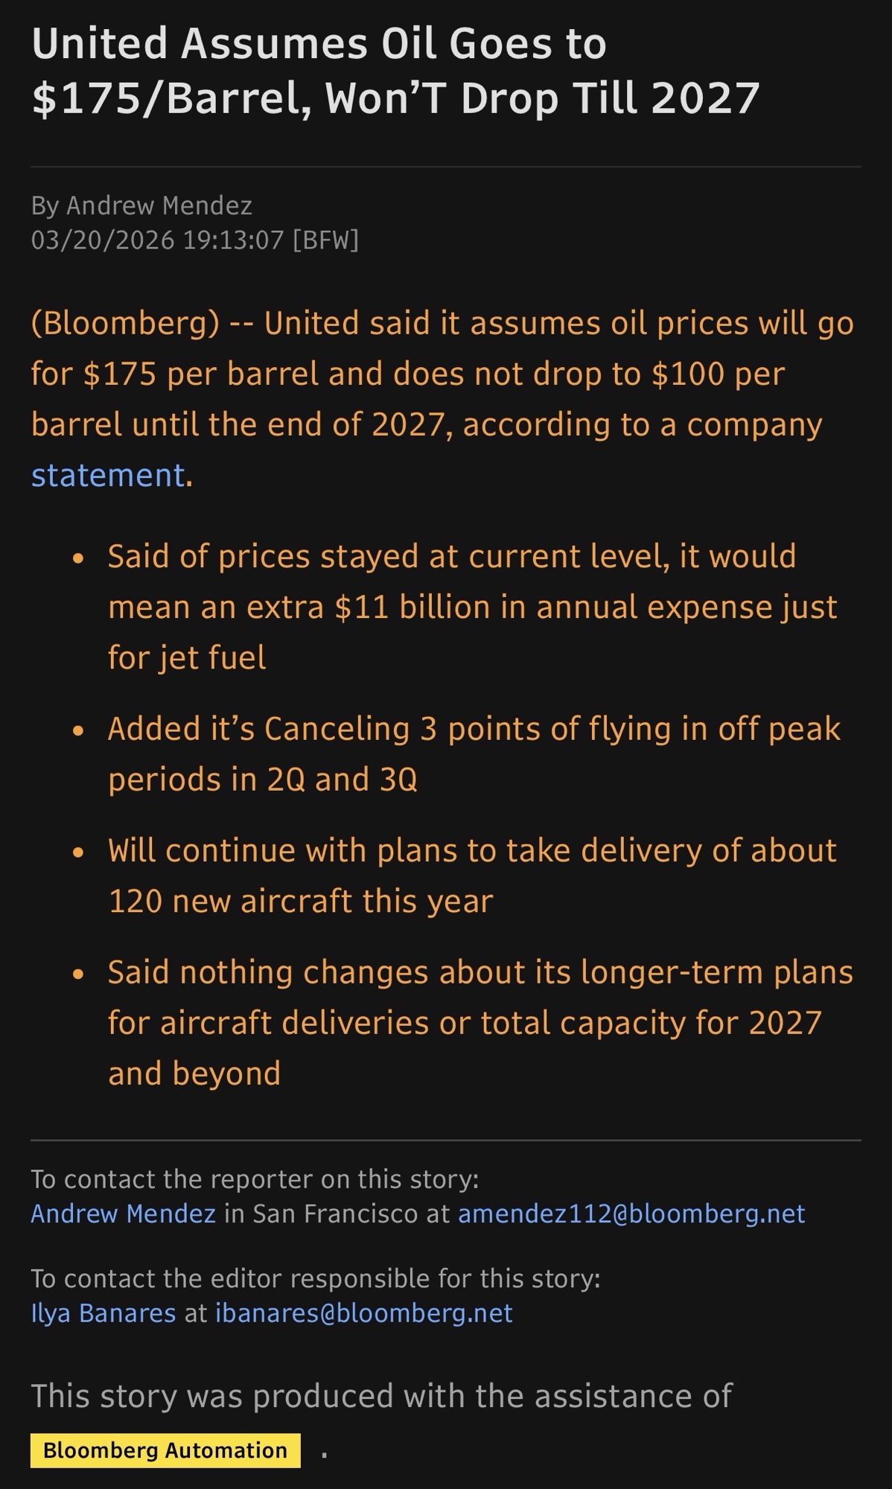Image resolution: width=892 pixels, height=1489 pixels.
Task: Click the ibanares@bloomberg.net email link
Action: 364,1313
